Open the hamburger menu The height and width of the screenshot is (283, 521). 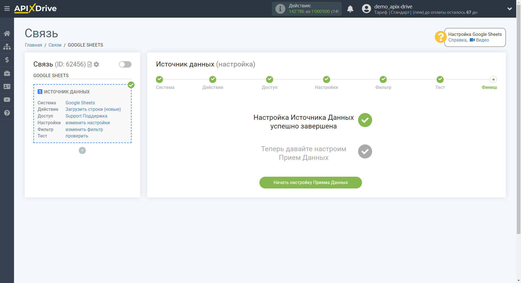(7, 9)
